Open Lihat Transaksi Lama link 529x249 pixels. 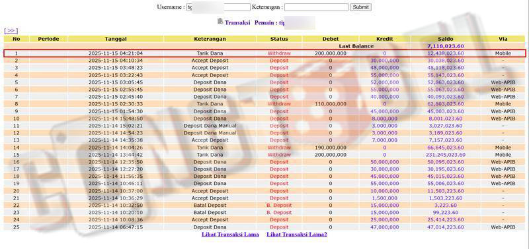click(x=230, y=235)
